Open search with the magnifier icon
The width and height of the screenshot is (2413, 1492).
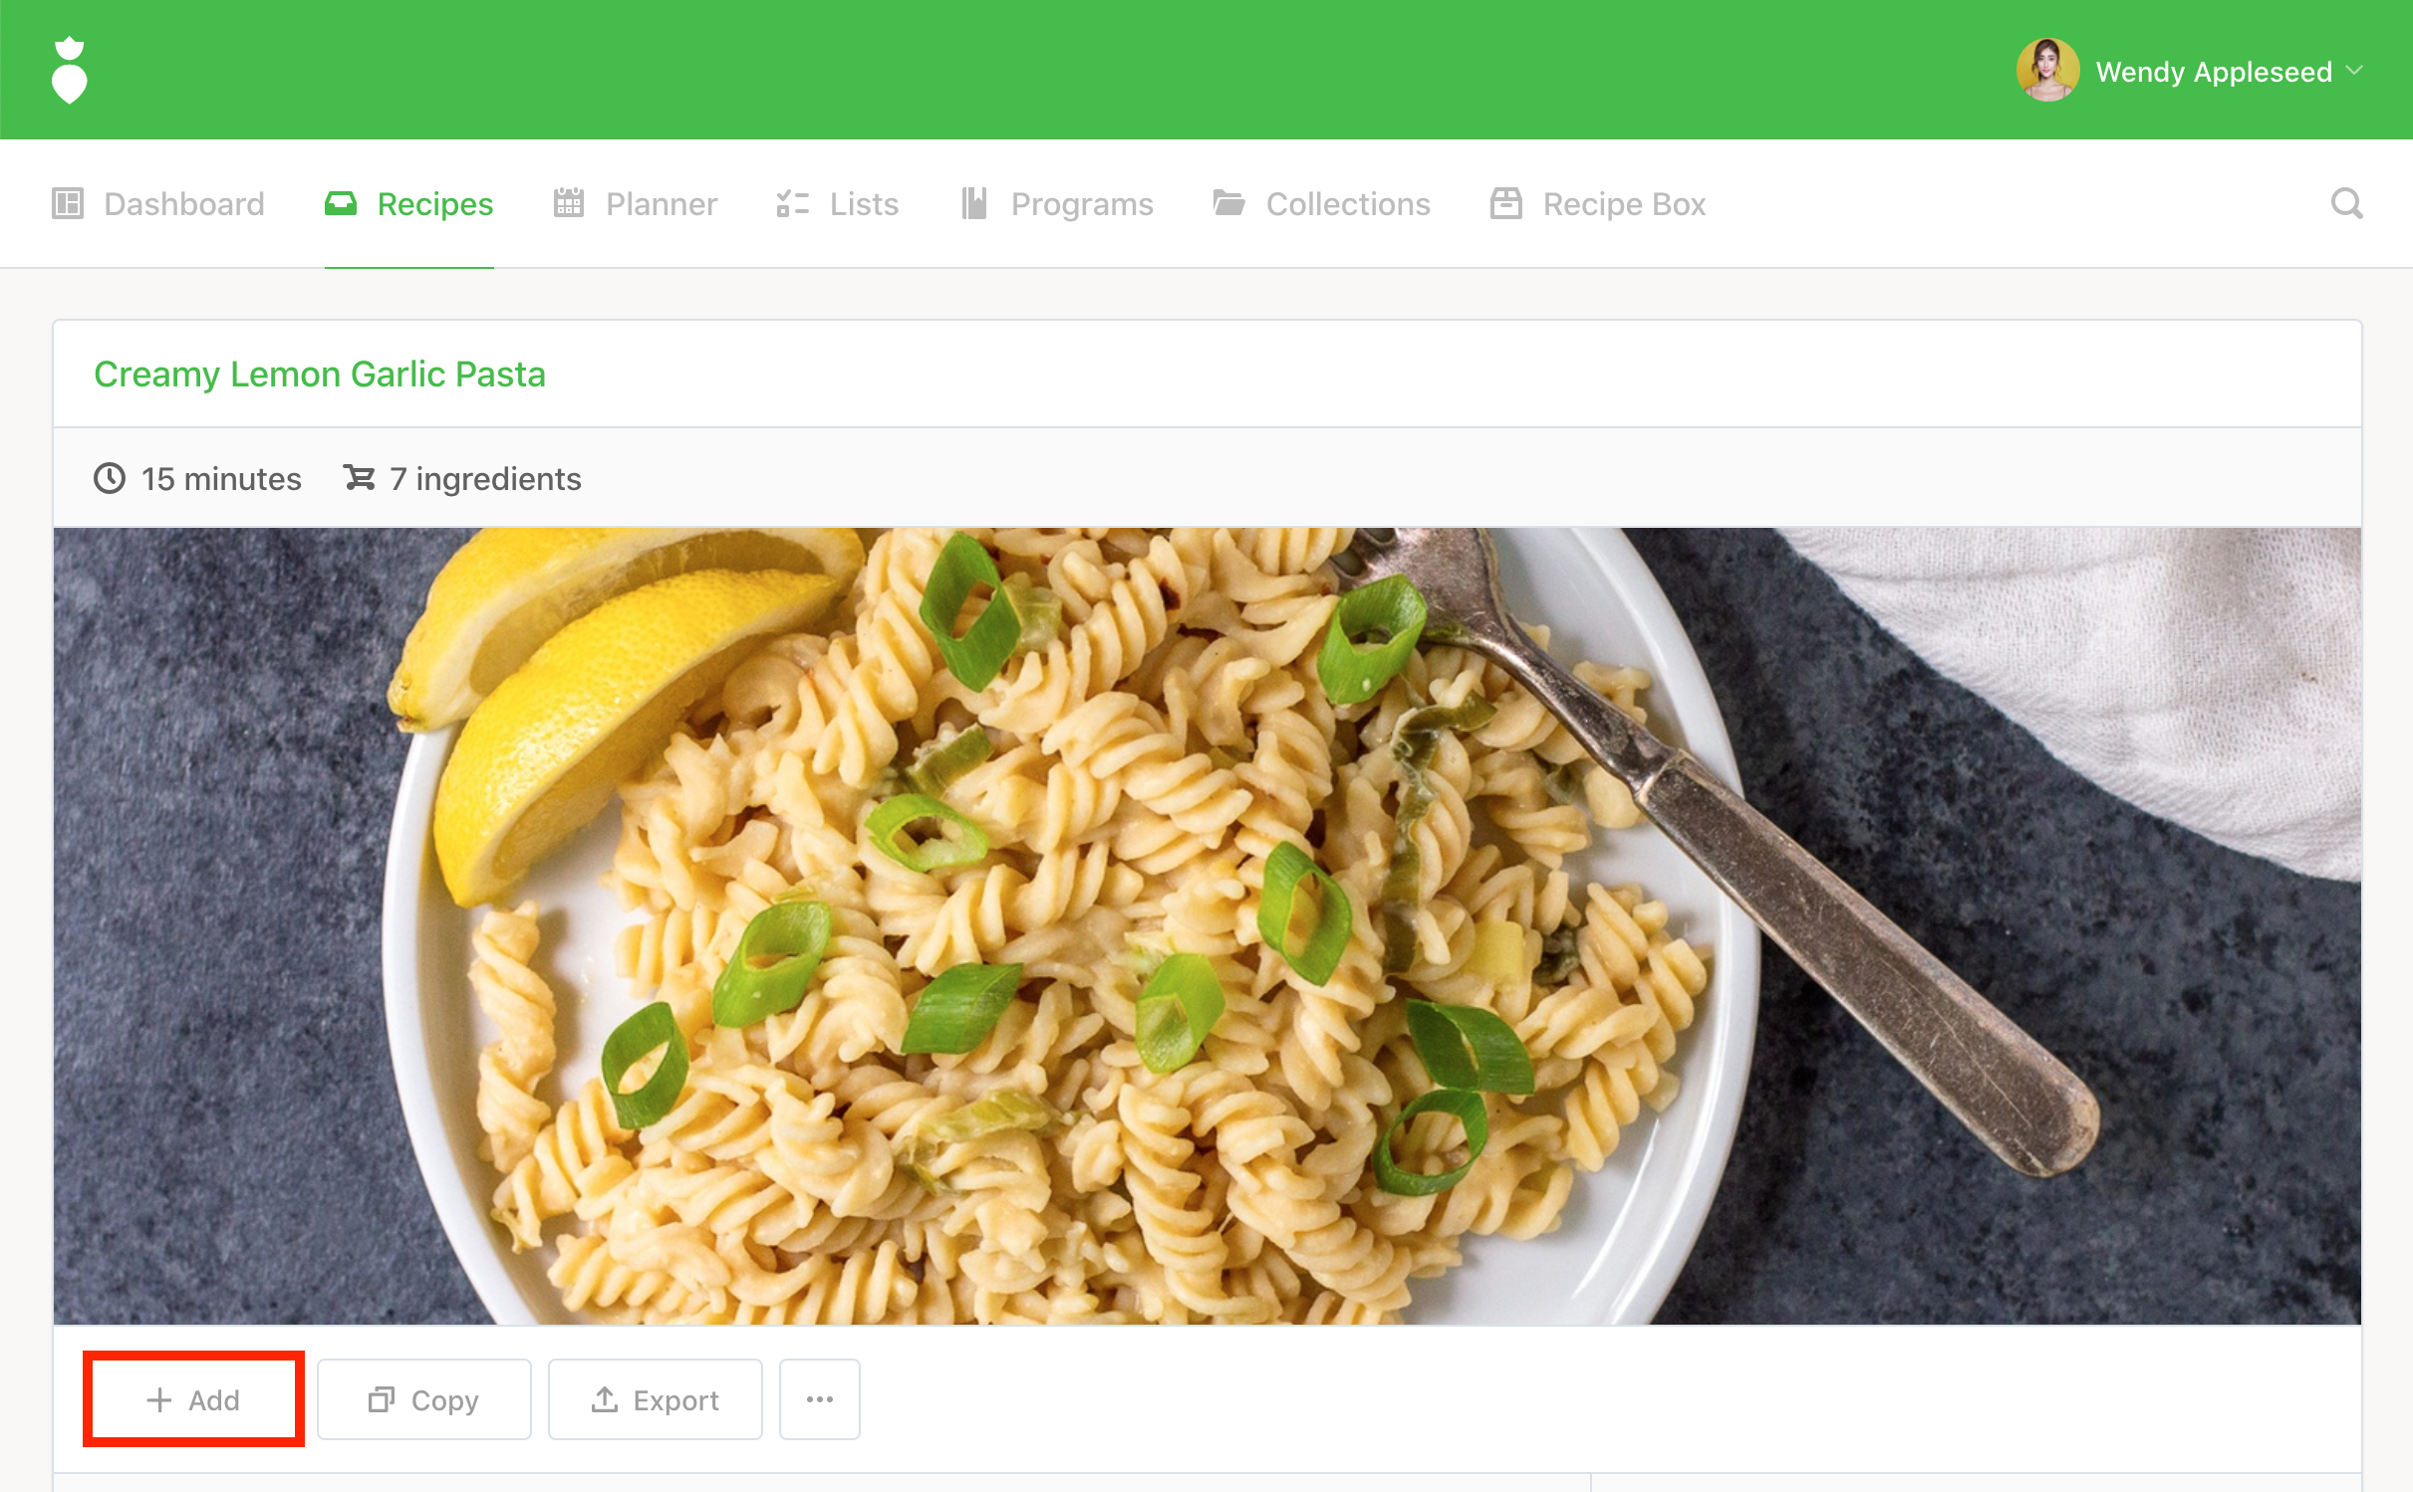tap(2346, 204)
